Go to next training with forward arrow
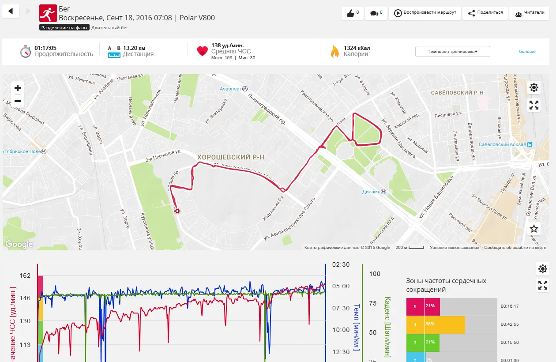 point(28,11)
